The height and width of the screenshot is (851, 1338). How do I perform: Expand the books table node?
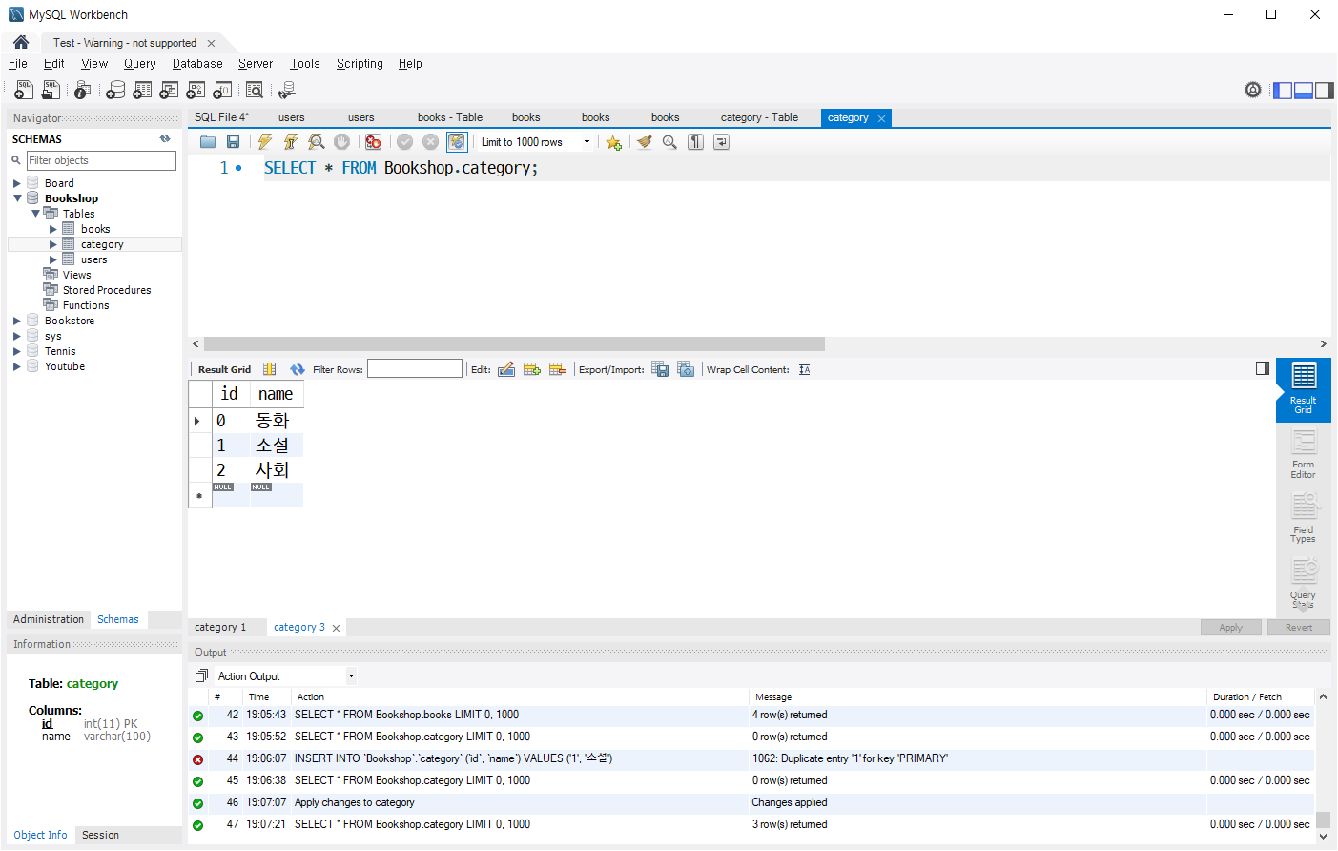[x=53, y=229]
